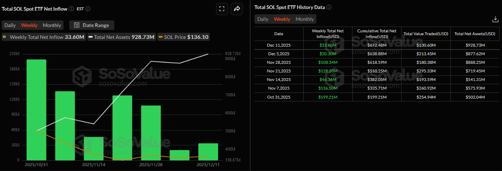The image size is (502, 171).
Task: Open the chart in fullscreen mode
Action: 222,9
